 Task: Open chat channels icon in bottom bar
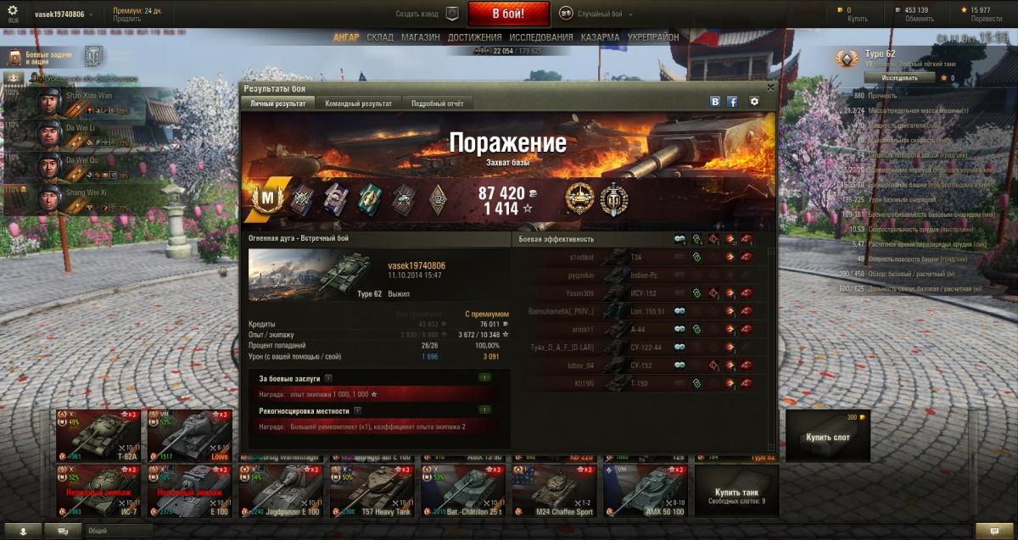coord(63,531)
